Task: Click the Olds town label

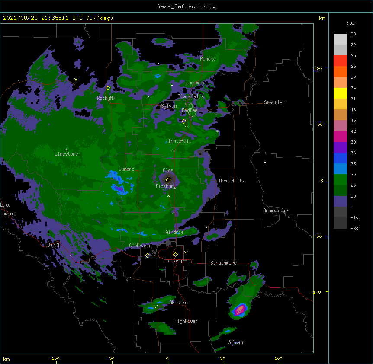Action: point(168,170)
